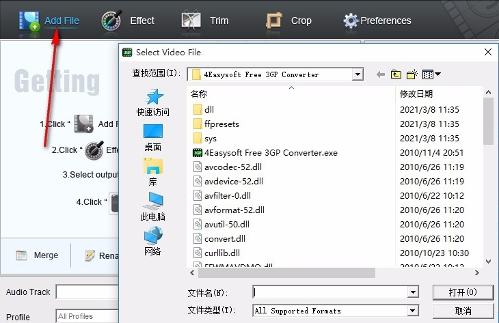Open Preferences gear icon

[351, 20]
